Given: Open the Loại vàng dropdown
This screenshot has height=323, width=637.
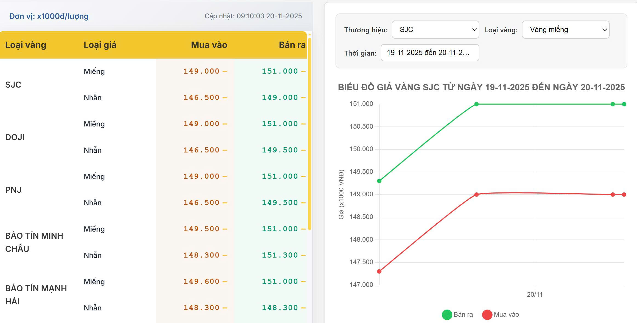Looking at the screenshot, I should (x=565, y=30).
